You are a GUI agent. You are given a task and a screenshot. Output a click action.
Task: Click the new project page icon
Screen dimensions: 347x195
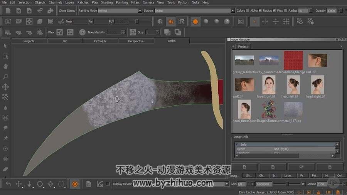pyautogui.click(x=8, y=10)
